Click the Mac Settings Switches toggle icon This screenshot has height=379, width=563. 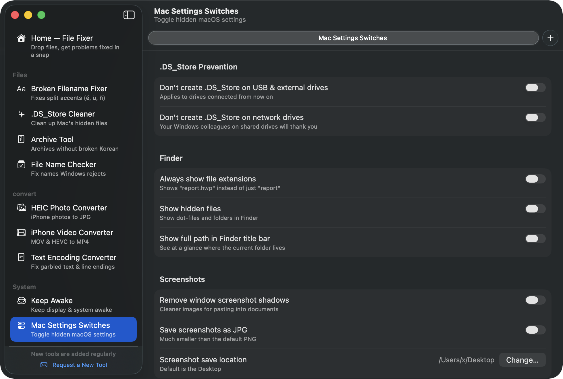point(21,325)
